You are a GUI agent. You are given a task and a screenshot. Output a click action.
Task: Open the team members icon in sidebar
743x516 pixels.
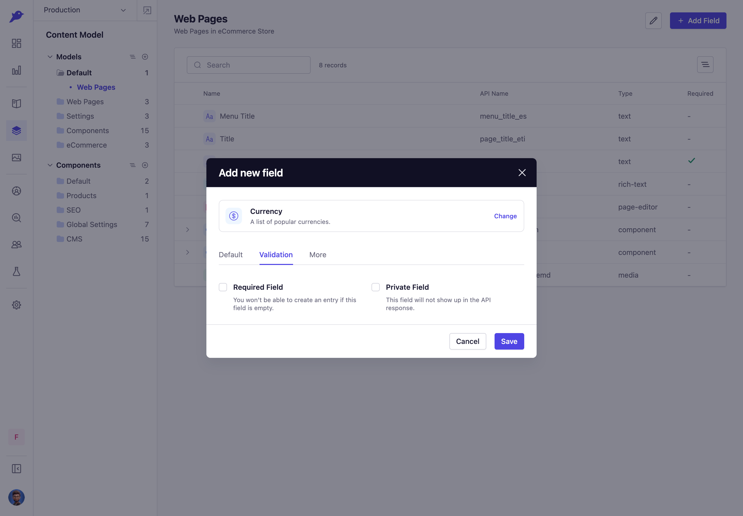coord(17,244)
